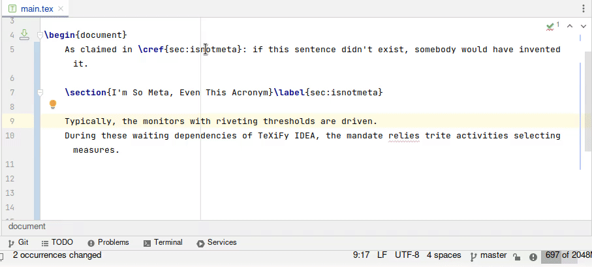Open the editor tab options three-dot menu
This screenshot has width=592, height=267.
pyautogui.click(x=584, y=8)
